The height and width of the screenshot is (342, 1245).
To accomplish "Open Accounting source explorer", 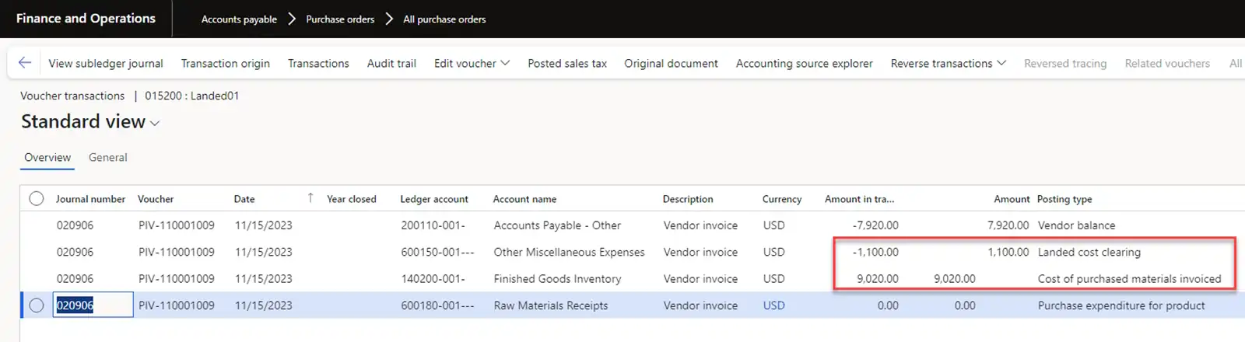I will click(x=804, y=63).
